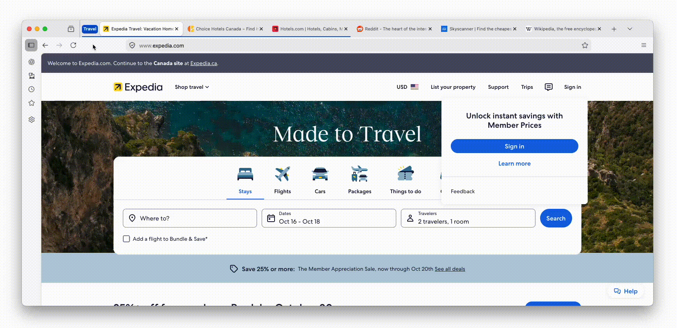Select the Flights airplane icon
The height and width of the screenshot is (328, 677).
(282, 174)
